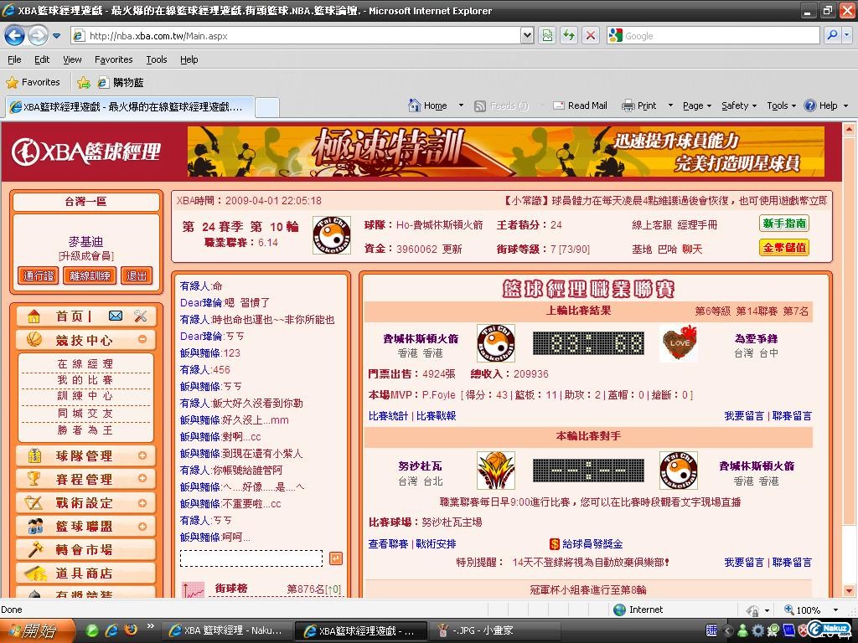Open the 轉會市場 sidebar item

click(x=86, y=549)
